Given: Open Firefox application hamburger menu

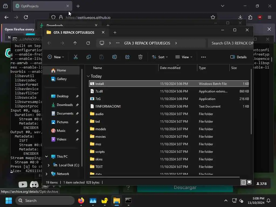Looking at the screenshot, I should 270,17.
